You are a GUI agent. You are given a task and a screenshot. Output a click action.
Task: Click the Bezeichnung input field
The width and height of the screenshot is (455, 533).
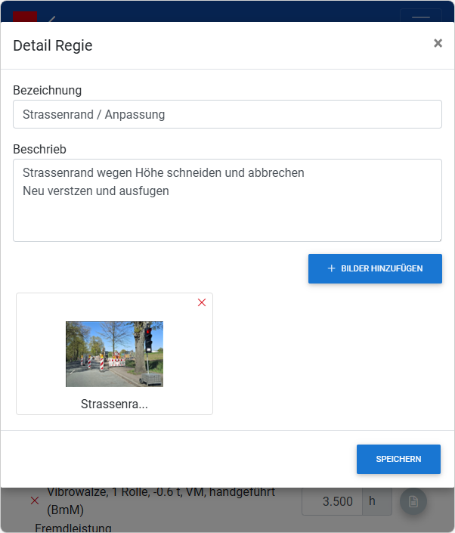(227, 114)
